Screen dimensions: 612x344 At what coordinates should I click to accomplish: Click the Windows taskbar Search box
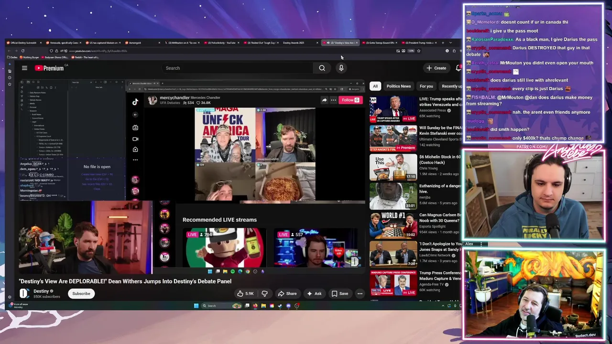point(221,306)
